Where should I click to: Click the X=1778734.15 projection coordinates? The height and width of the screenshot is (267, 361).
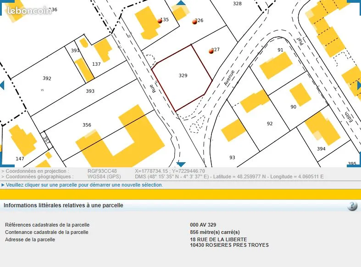tap(170, 171)
